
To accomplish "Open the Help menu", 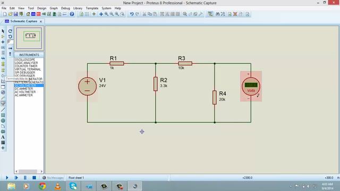I will coord(118,8).
